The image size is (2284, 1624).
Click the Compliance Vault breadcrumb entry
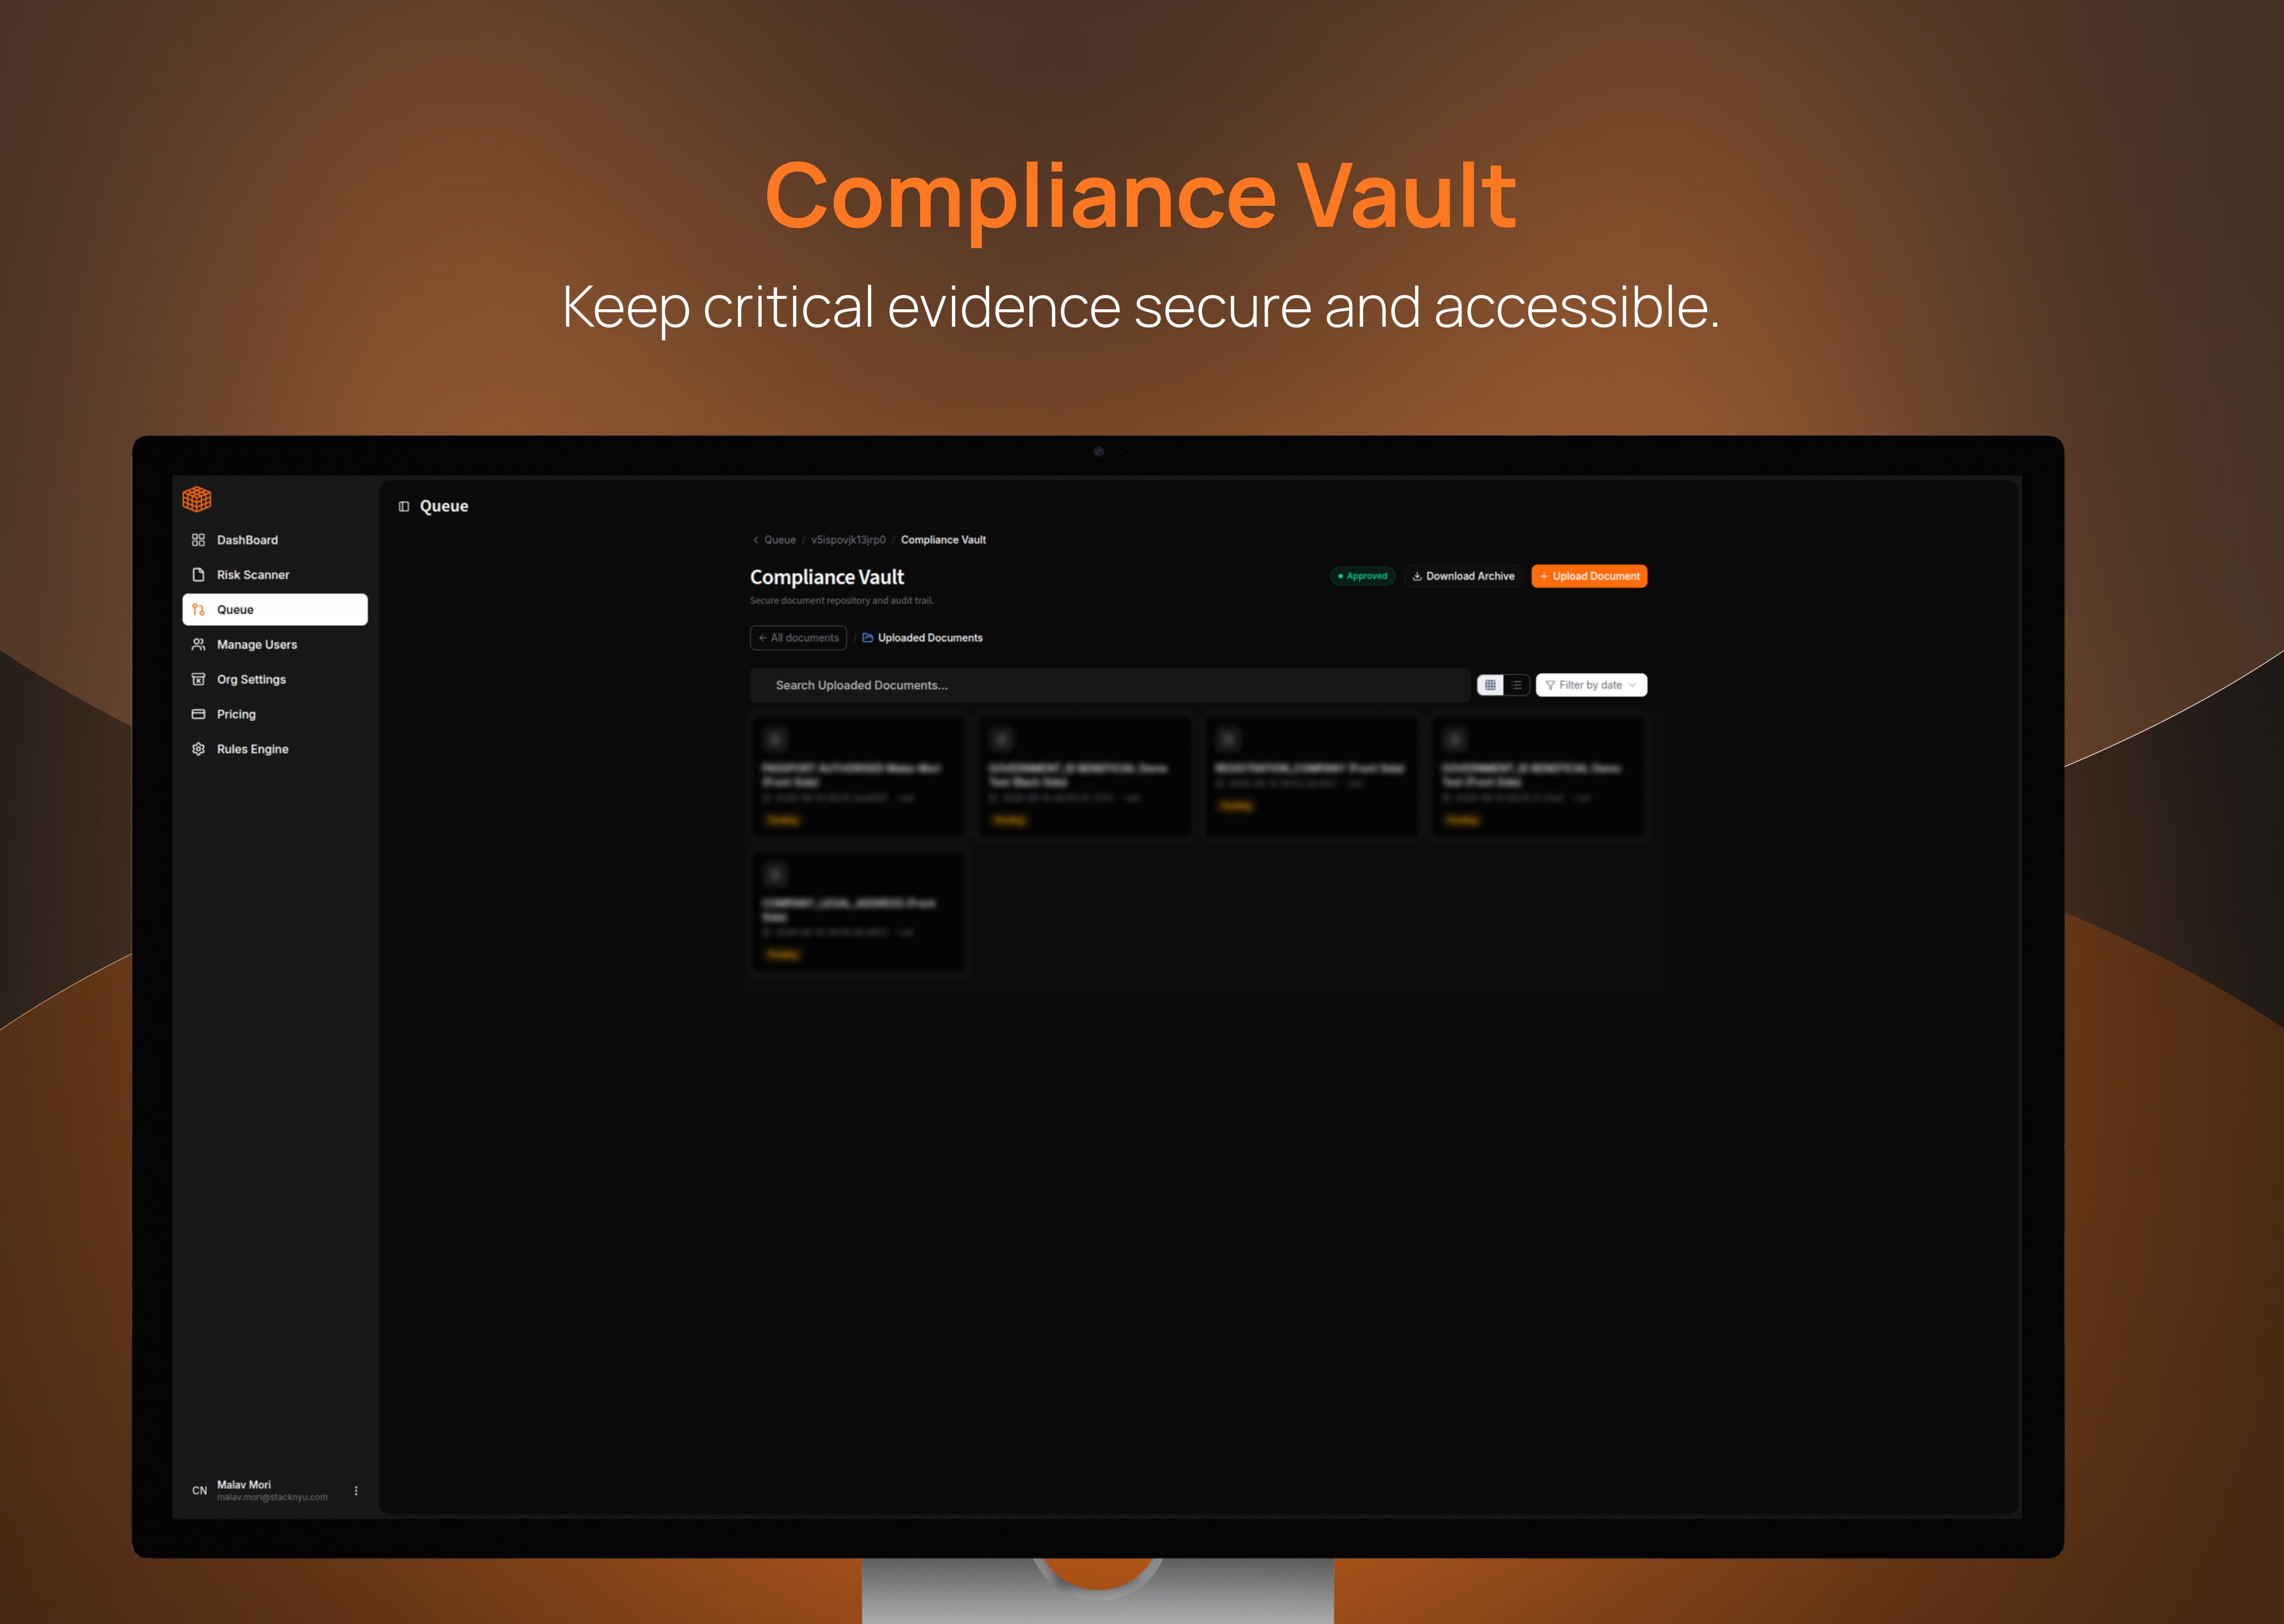943,540
